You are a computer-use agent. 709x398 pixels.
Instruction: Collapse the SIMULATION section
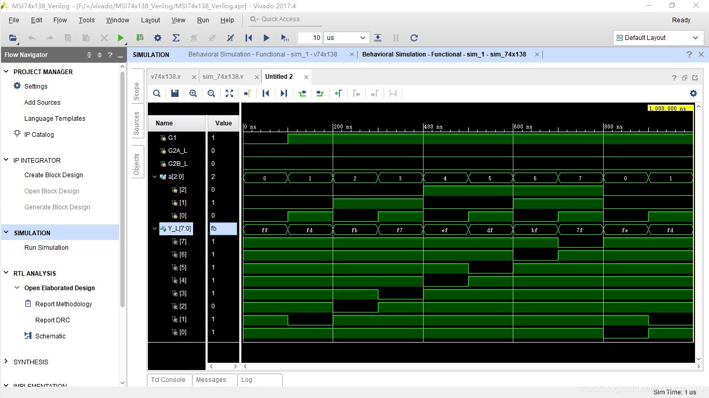coord(6,233)
